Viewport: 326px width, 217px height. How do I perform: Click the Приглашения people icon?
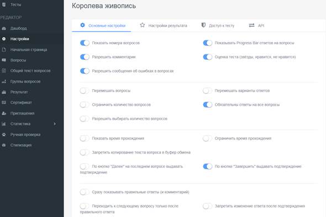pos(4,113)
